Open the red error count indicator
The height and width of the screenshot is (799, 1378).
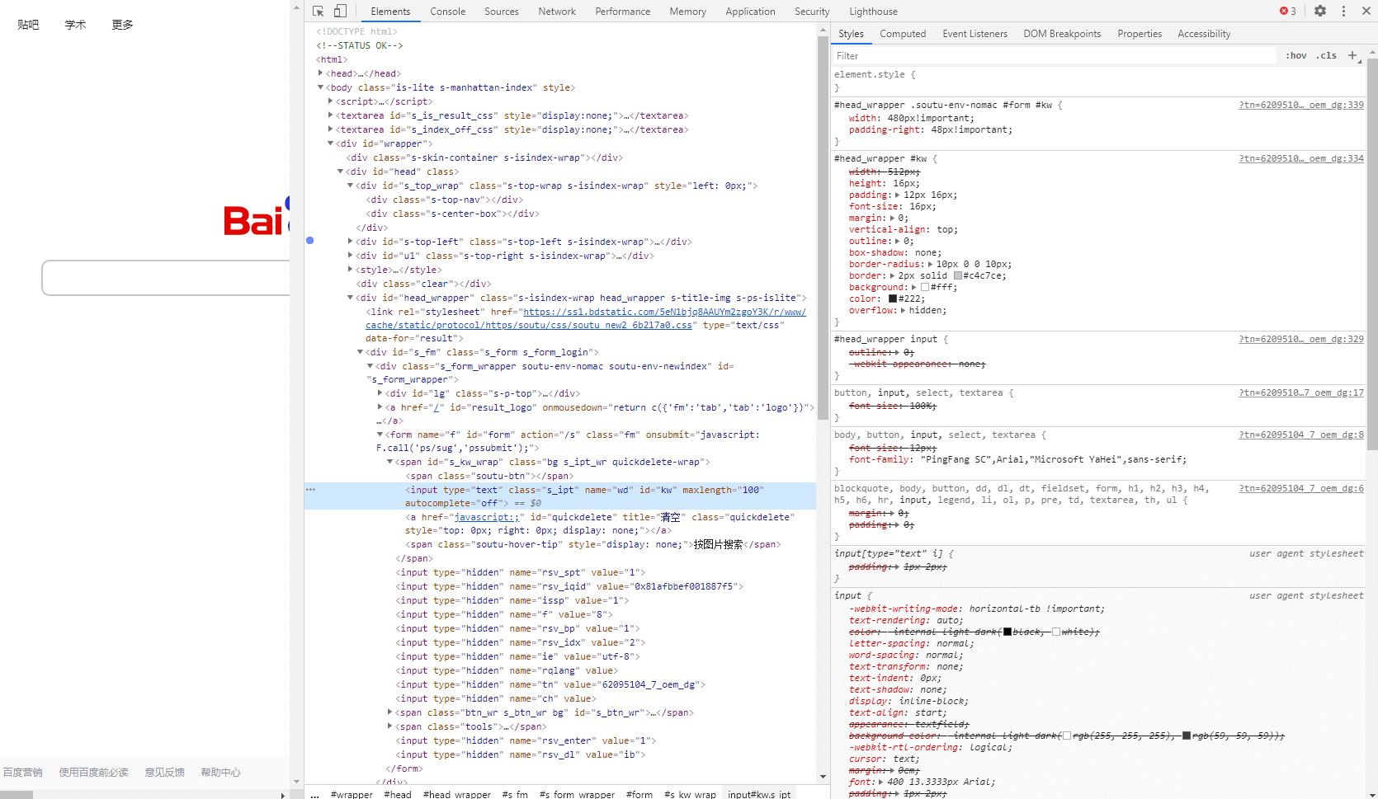point(1288,12)
